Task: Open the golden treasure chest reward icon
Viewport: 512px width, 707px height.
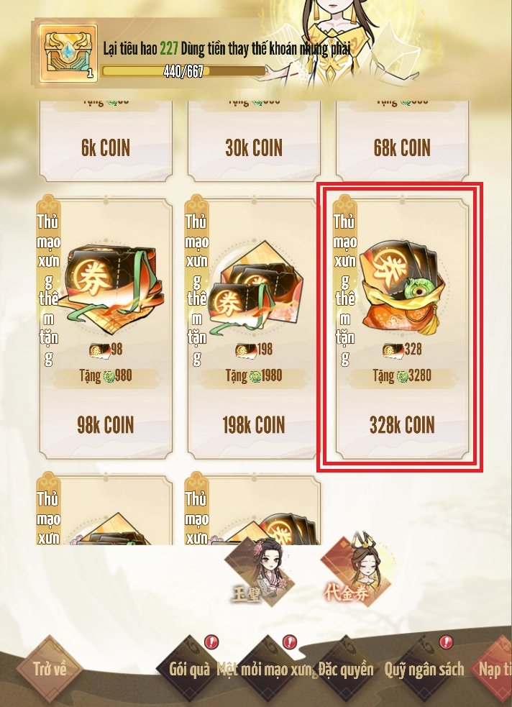Action: tap(68, 54)
